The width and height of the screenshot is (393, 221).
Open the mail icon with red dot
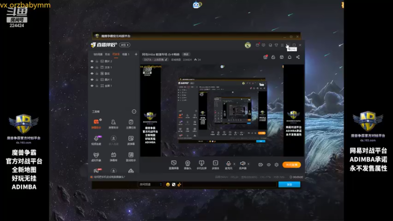[x=257, y=45]
